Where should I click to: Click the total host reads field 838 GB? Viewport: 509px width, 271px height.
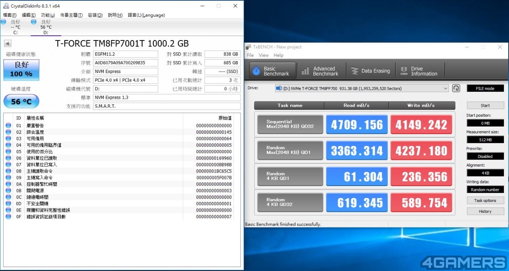point(222,54)
